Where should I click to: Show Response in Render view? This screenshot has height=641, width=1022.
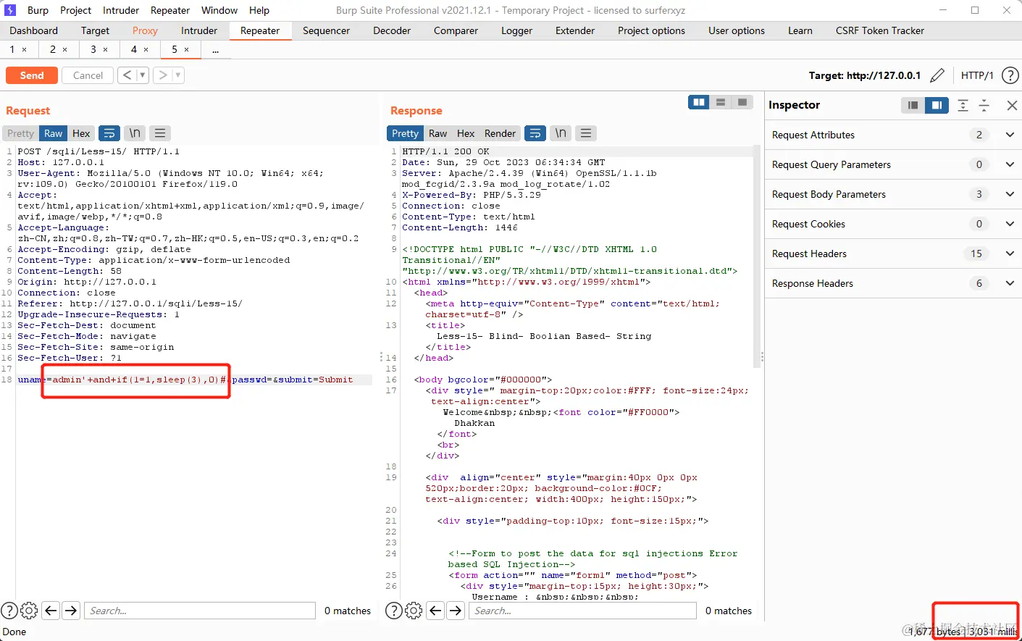pos(500,133)
